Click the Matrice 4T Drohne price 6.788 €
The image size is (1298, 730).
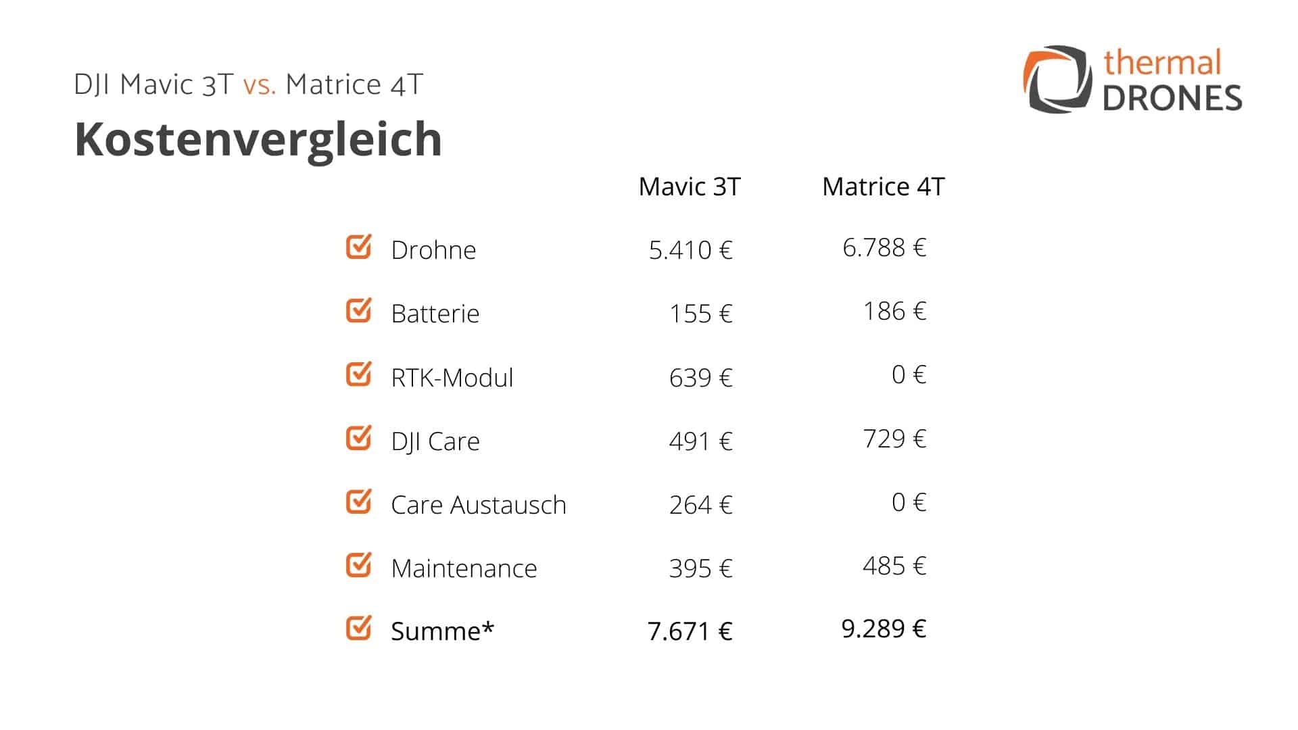[884, 247]
